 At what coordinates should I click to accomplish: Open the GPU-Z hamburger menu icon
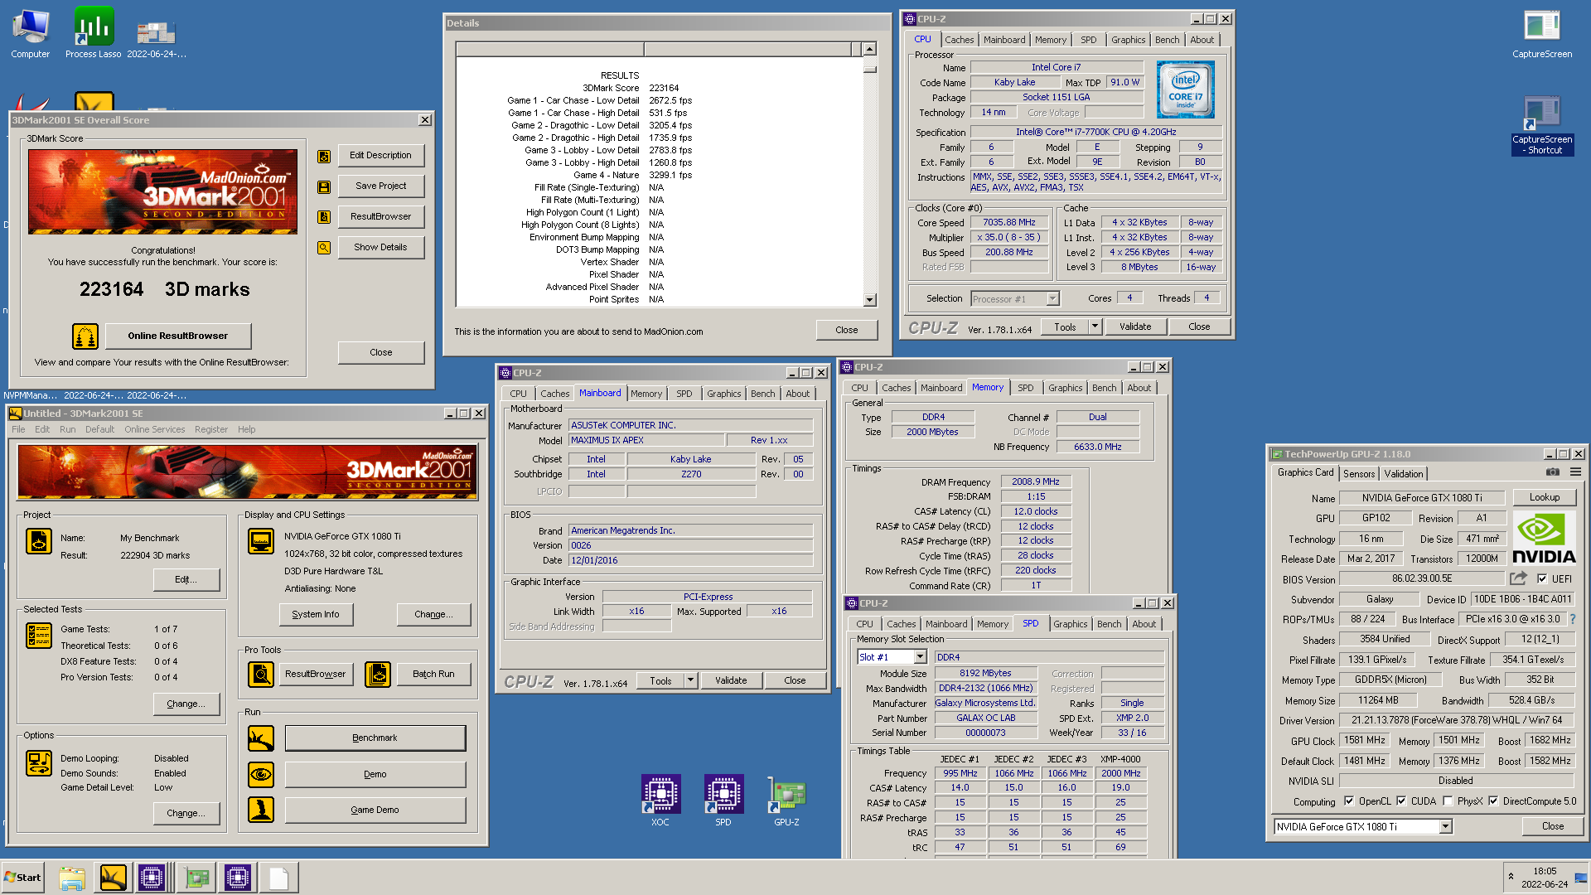coord(1575,472)
